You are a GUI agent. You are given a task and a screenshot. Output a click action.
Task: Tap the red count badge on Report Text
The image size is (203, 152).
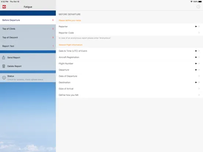[53, 46]
